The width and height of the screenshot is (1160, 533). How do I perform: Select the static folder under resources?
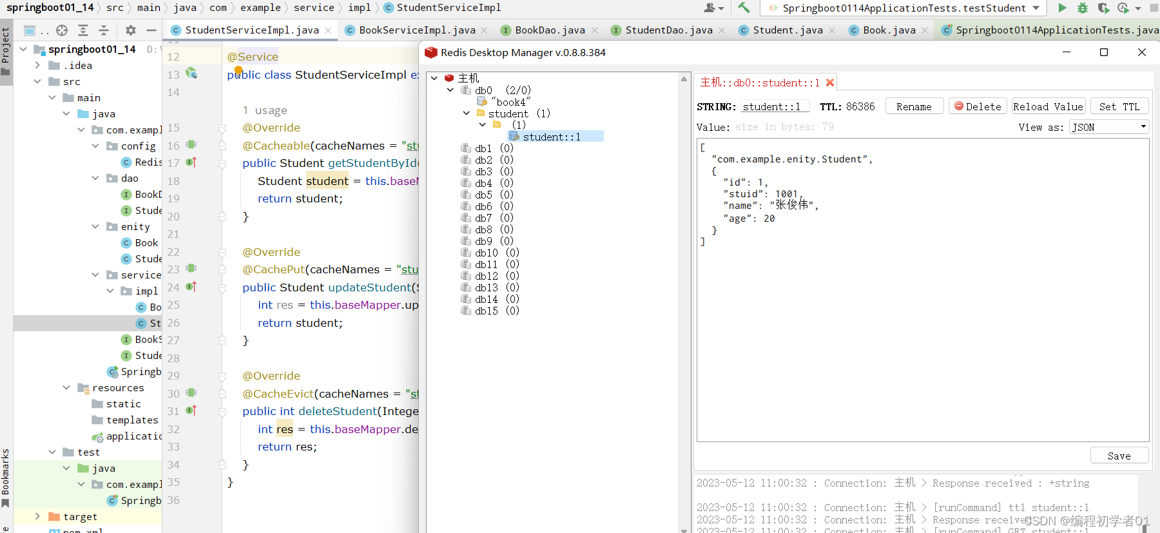116,404
